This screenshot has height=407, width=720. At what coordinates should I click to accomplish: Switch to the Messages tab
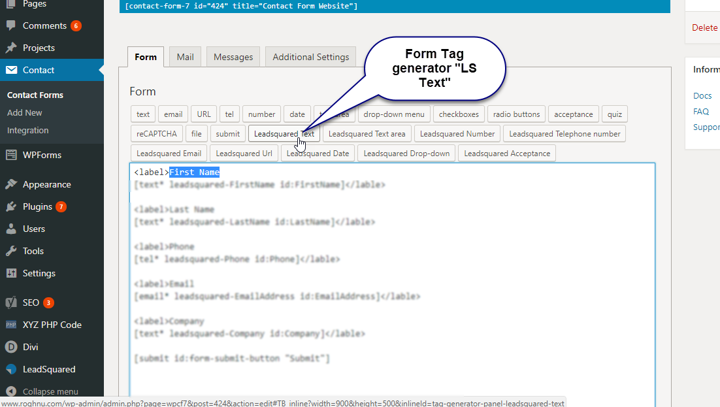click(233, 57)
